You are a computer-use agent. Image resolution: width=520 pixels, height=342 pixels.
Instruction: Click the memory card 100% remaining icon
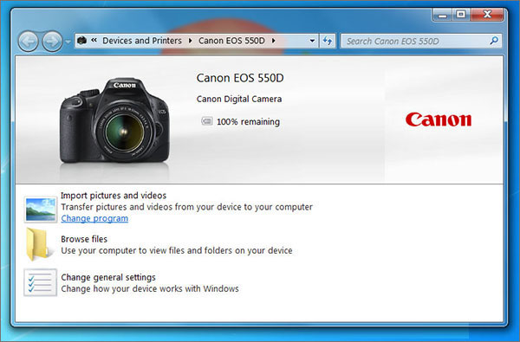[206, 121]
